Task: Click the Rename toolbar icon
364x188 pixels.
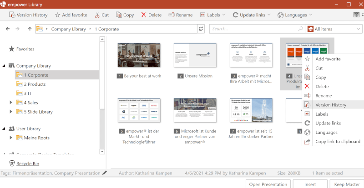Action: pyautogui.click(x=172, y=15)
